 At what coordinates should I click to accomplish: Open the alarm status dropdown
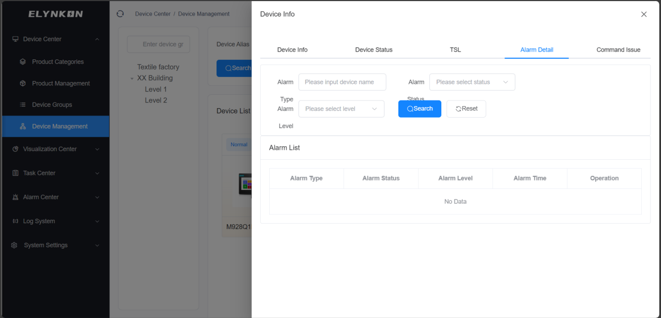[x=472, y=82]
